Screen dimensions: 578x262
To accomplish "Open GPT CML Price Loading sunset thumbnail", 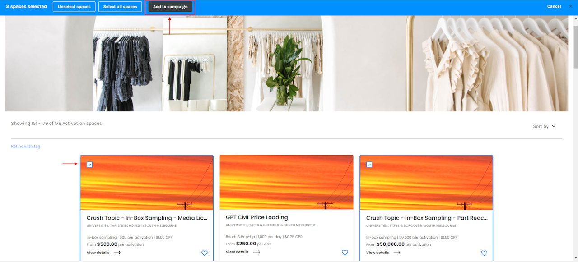I will 287,183.
